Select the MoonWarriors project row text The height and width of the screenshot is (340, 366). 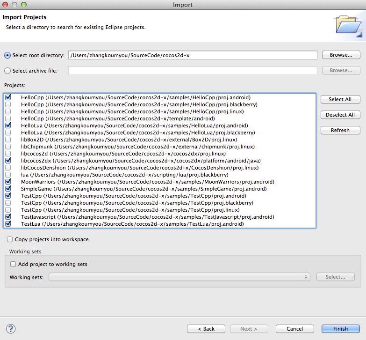tap(148, 182)
